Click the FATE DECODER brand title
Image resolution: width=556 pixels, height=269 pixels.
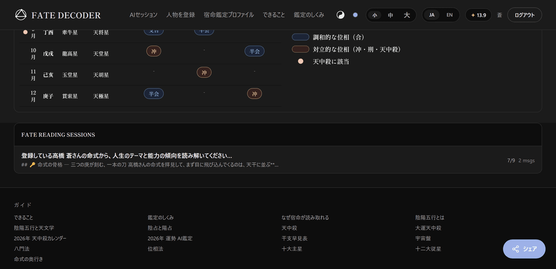[66, 15]
